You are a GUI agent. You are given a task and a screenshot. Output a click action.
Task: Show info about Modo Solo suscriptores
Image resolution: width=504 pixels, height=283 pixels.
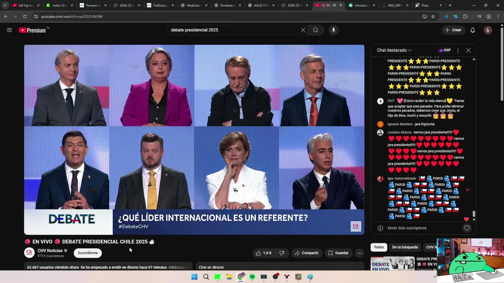[380, 228]
